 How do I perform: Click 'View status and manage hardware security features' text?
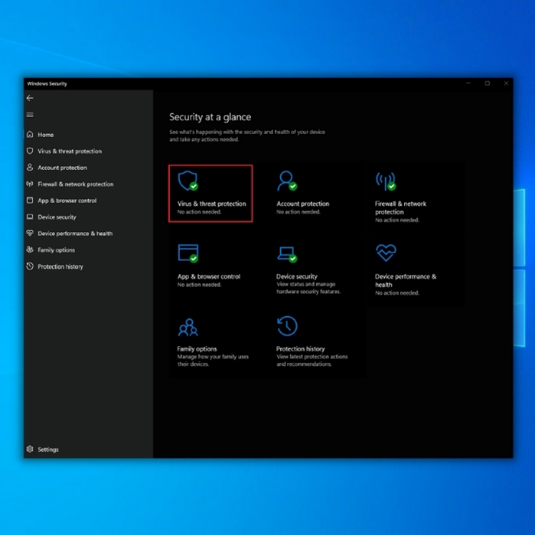308,288
